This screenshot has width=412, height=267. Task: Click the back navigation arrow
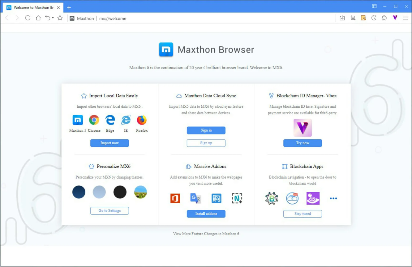7,18
